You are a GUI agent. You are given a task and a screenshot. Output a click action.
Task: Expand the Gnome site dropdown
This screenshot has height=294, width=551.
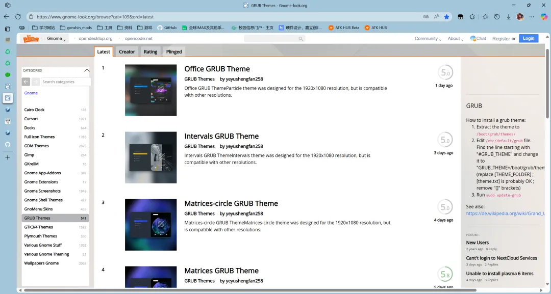[56, 39]
